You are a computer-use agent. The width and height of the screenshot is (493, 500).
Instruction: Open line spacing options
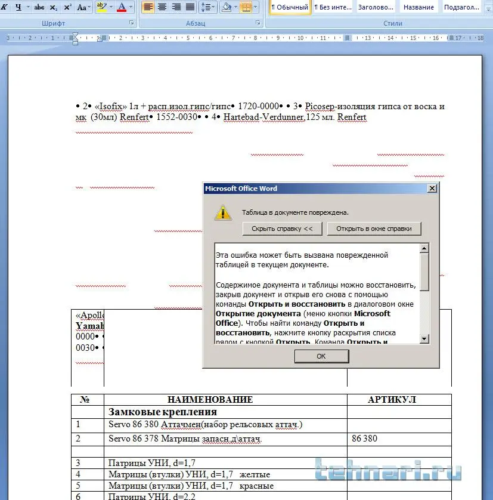tap(208, 7)
